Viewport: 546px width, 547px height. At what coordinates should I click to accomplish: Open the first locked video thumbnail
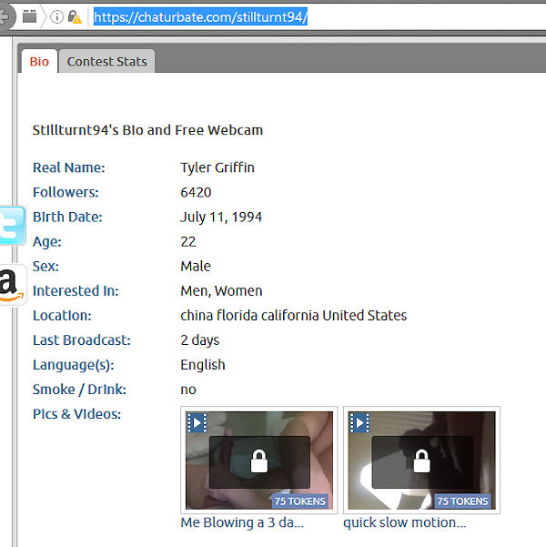[258, 461]
